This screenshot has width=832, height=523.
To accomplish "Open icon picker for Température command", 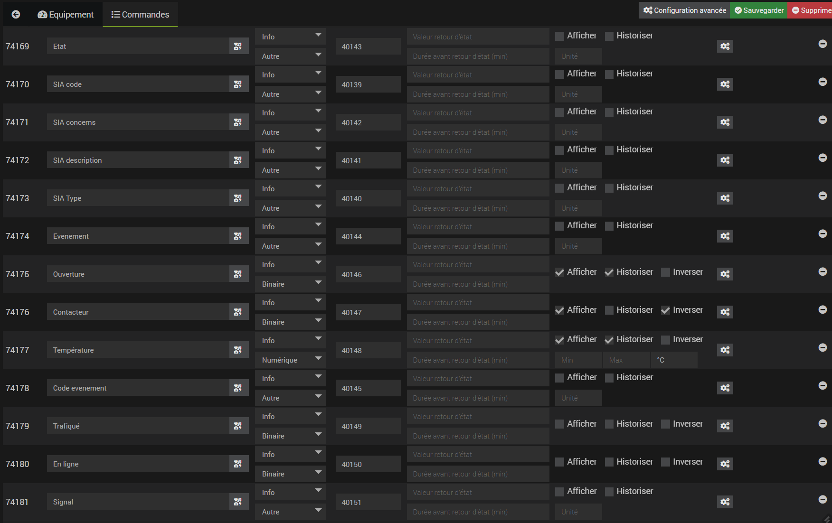I will click(238, 350).
